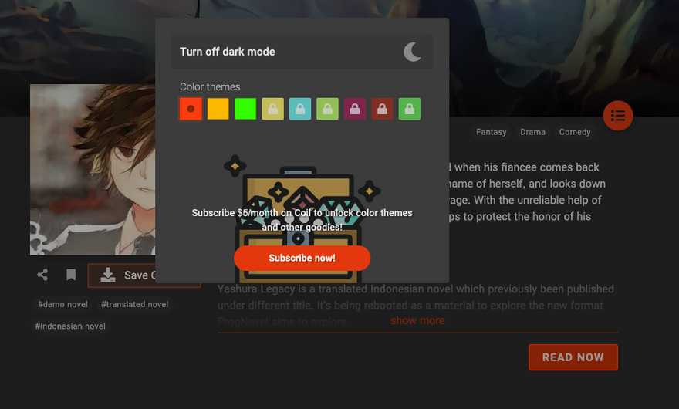The image size is (679, 409).
Task: Click the download icon on the Save button
Action: point(108,275)
